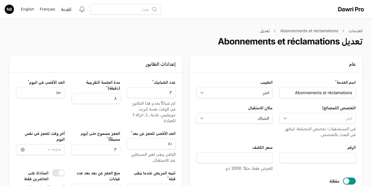Click the search magnifier icon
The height and width of the screenshot is (186, 372).
[154, 9]
